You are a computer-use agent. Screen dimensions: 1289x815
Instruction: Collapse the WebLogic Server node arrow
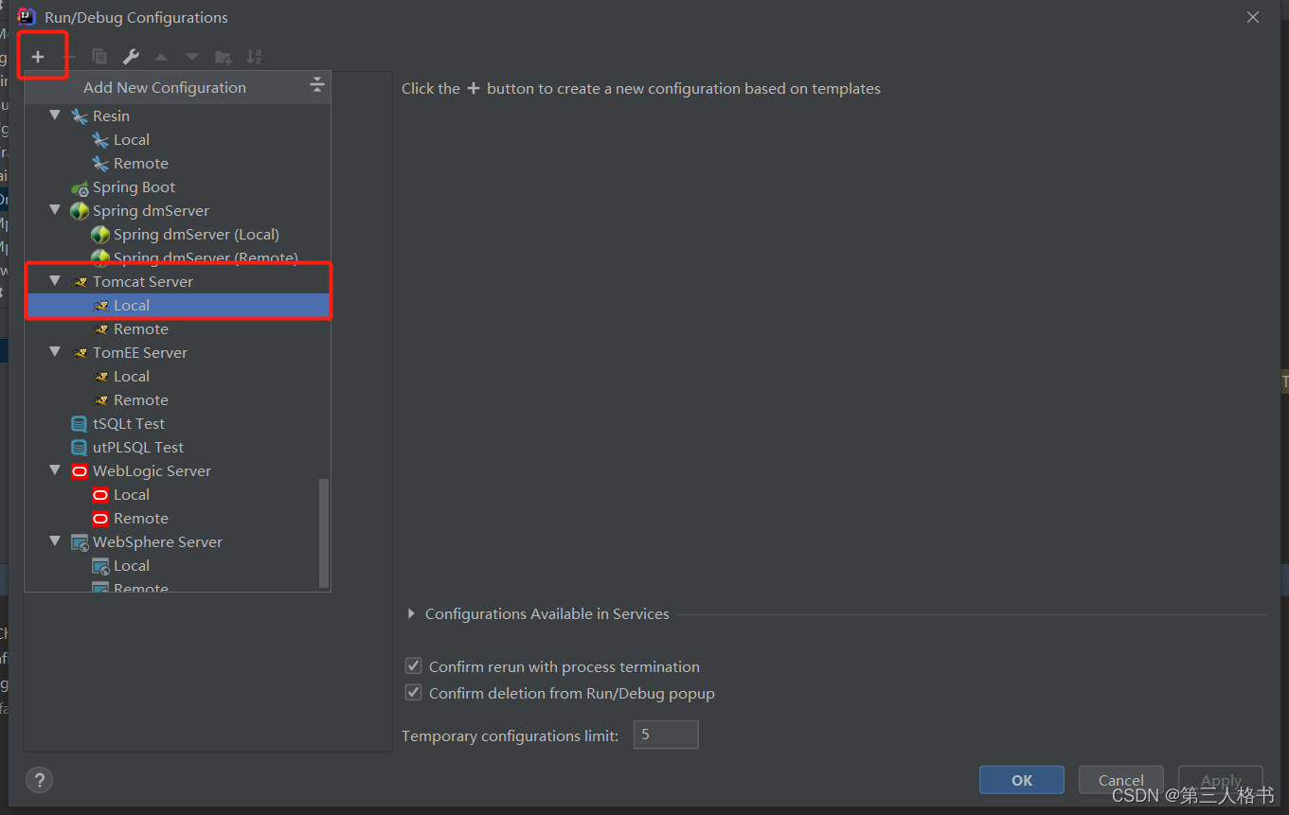[55, 470]
